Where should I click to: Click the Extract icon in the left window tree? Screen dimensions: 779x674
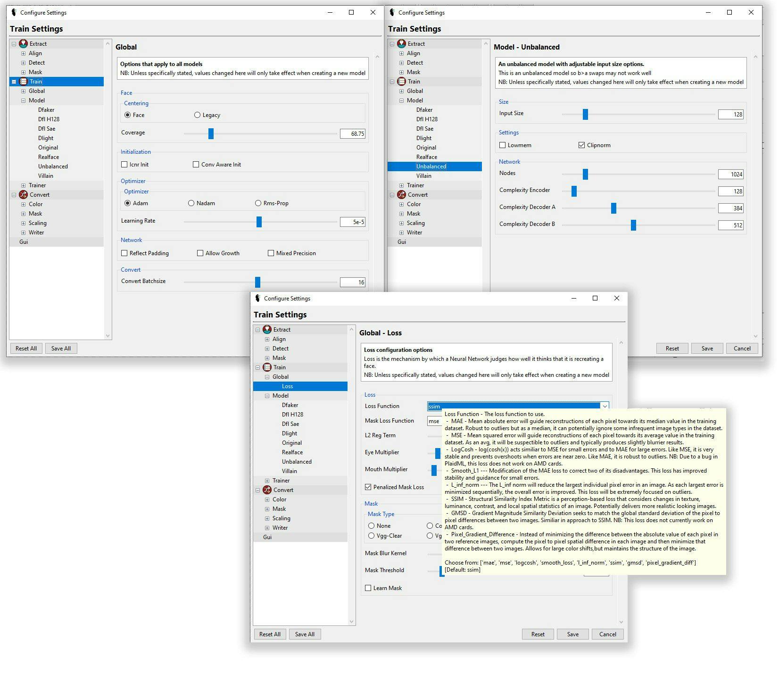[23, 44]
